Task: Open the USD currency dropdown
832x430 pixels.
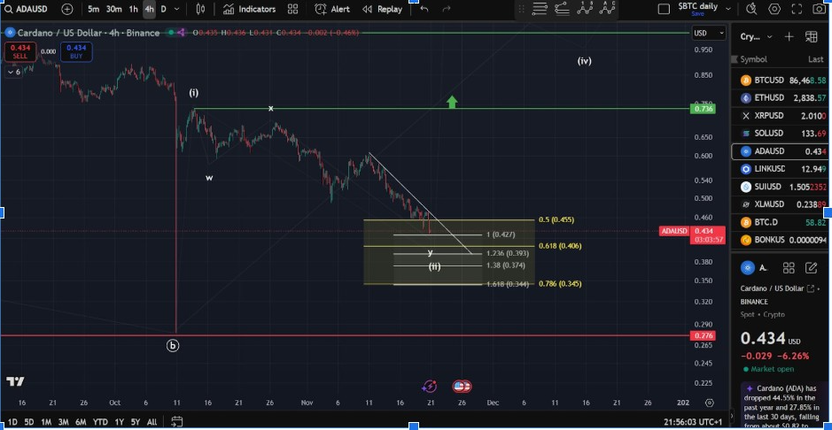Action: pos(703,33)
